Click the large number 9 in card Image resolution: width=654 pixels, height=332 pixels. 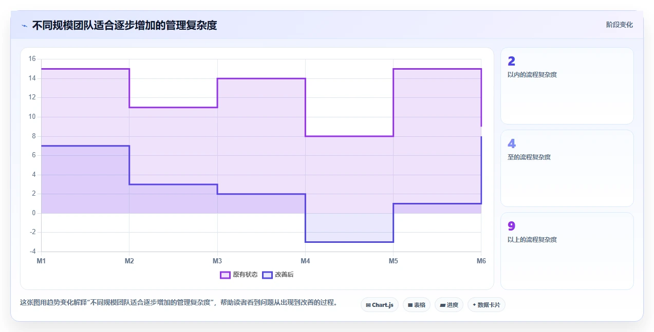coord(511,226)
